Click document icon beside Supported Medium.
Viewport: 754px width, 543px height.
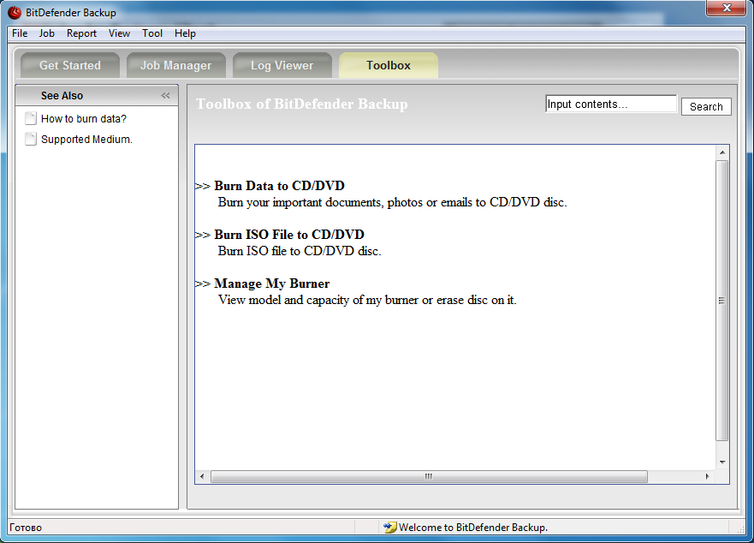tap(31, 139)
